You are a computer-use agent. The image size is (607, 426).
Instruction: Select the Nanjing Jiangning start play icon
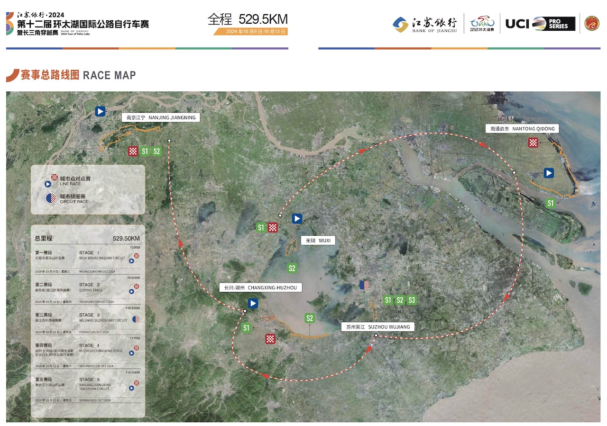100,111
